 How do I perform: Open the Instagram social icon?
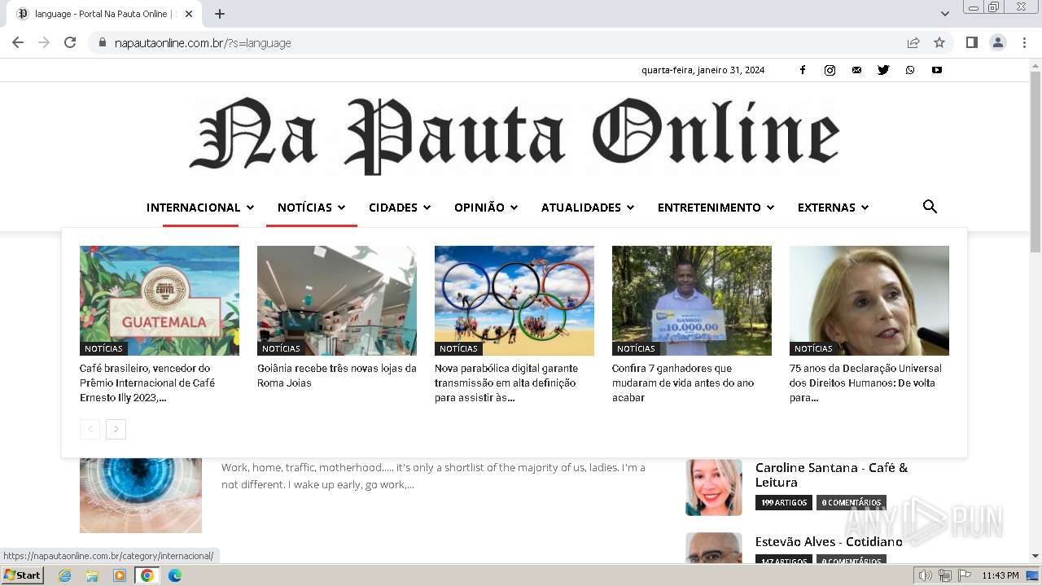[x=830, y=70]
